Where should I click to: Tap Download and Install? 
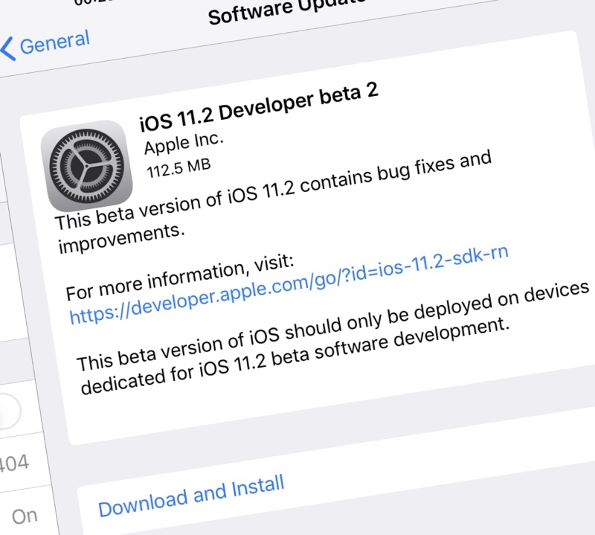(191, 496)
